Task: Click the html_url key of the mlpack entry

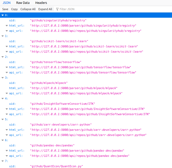Action: (x=17, y=88)
